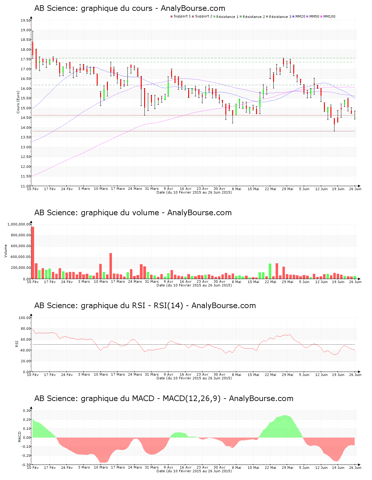372x480 pixels.
Task: Click the date range caption below the MACD chart
Action: click(x=194, y=471)
